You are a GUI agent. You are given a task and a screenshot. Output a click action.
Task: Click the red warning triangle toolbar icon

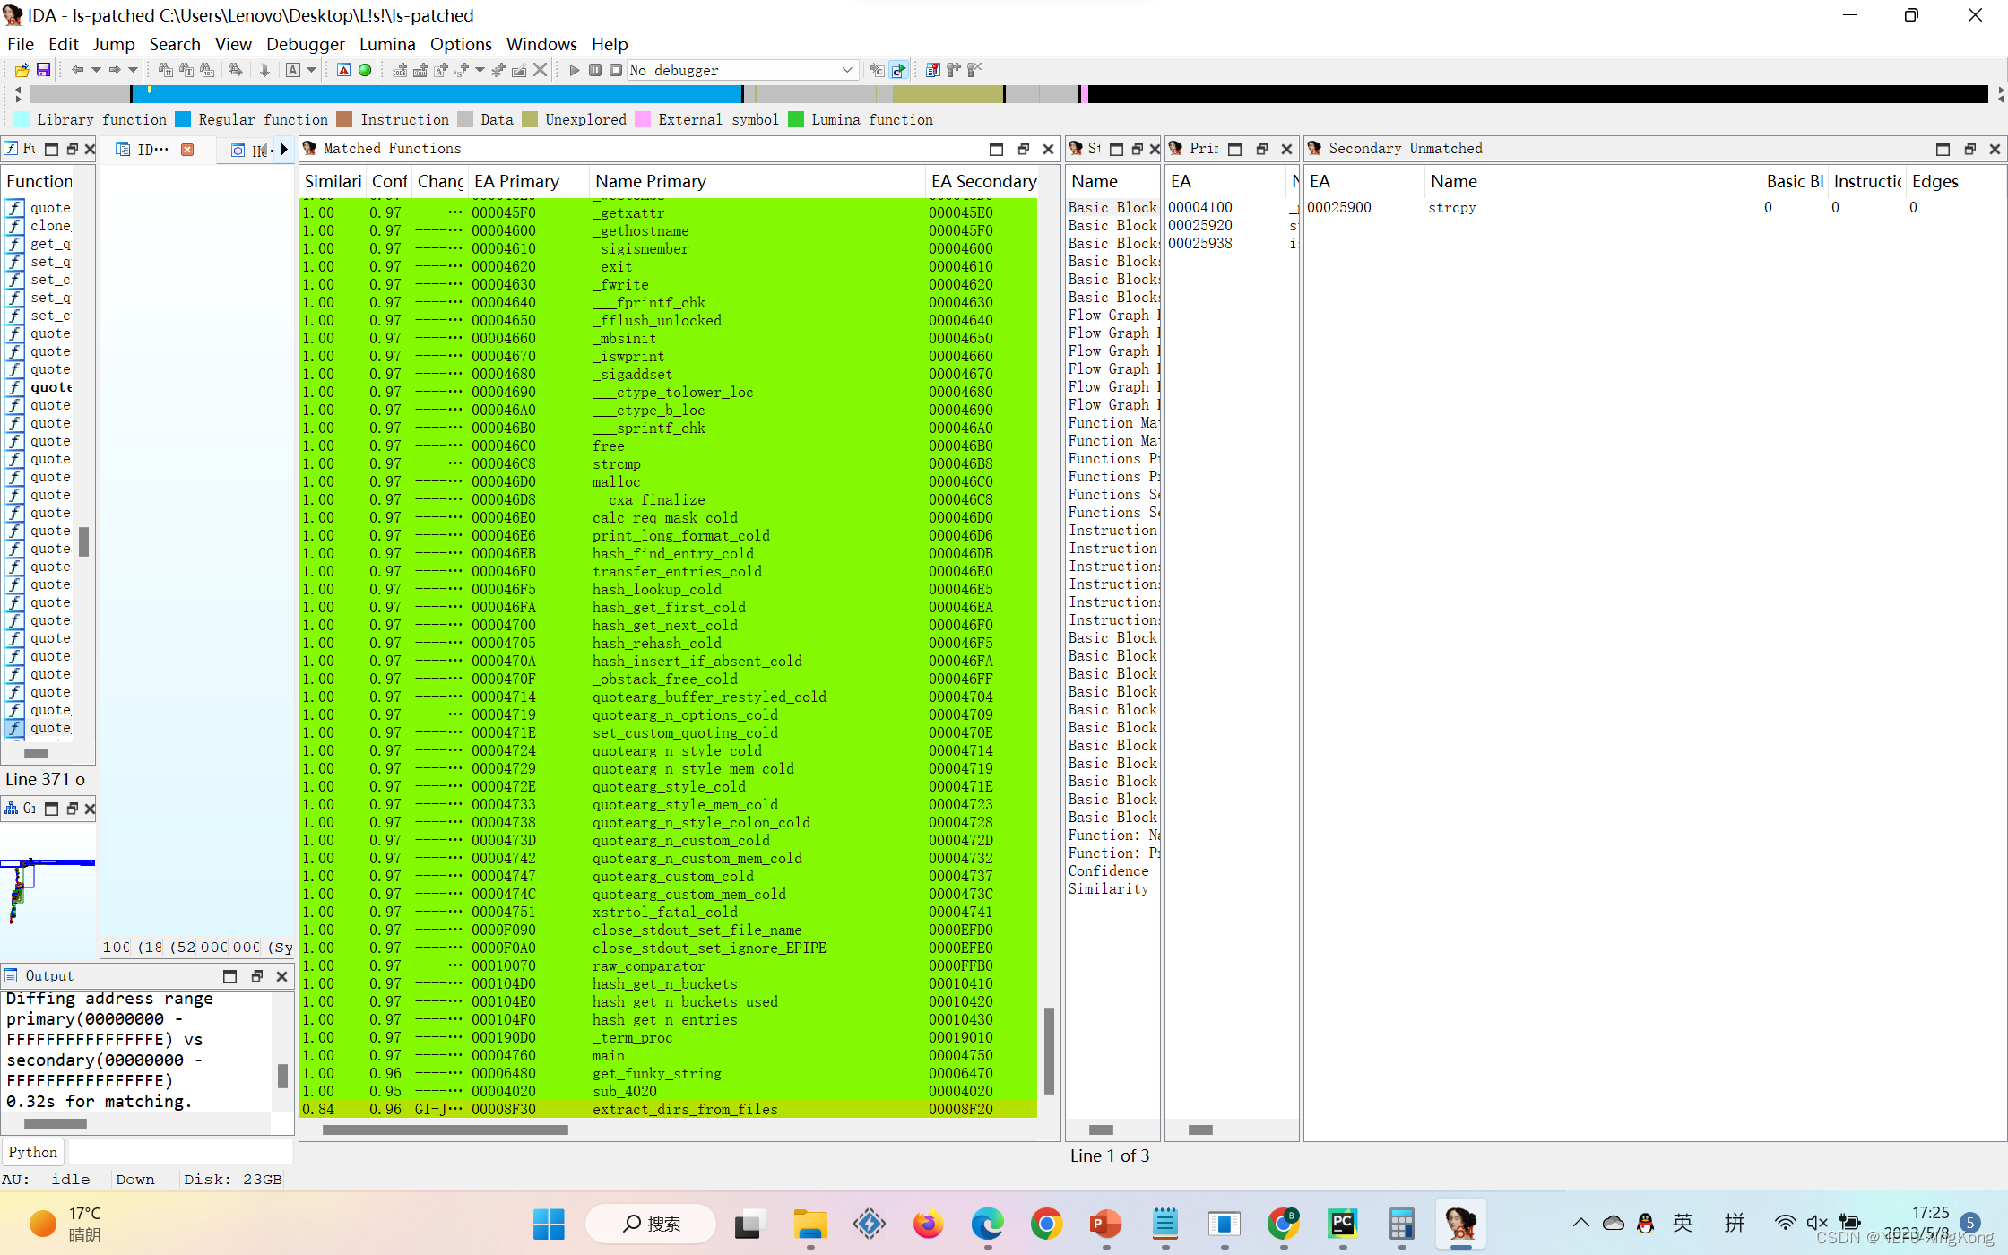click(343, 70)
